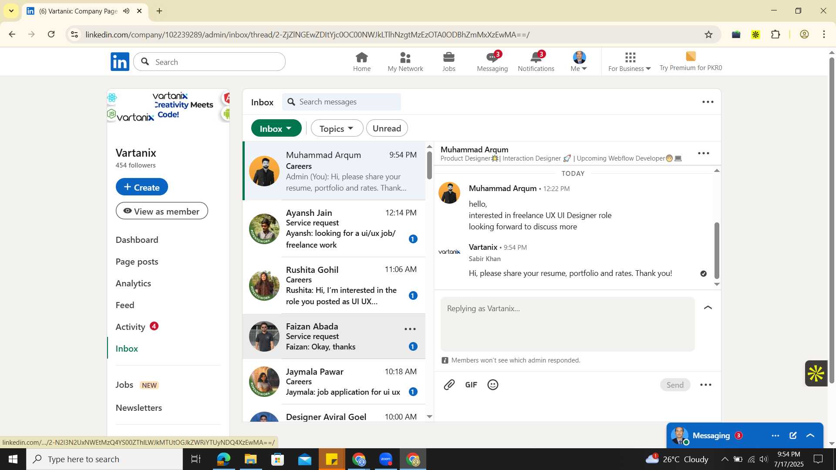The height and width of the screenshot is (470, 836).
Task: Open Designer Aviral Goel conversation
Action: [x=334, y=413]
